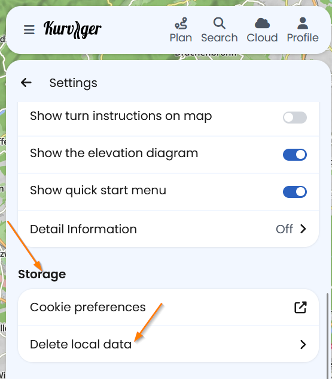Open the Plan route icon
The width and height of the screenshot is (332, 379).
coord(181,23)
